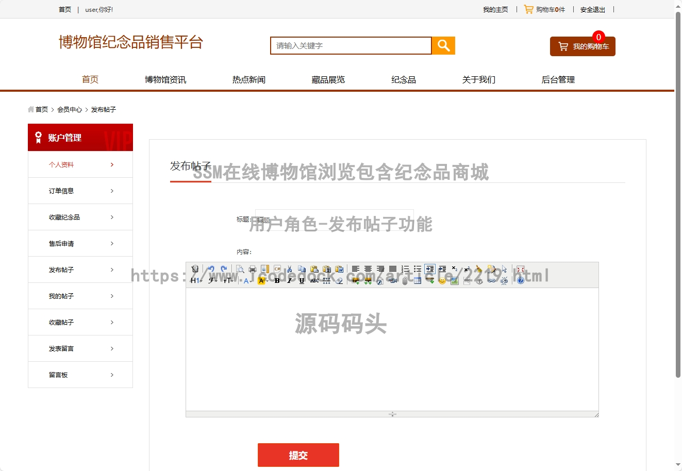Click into the 标题 title field

pos(335,220)
